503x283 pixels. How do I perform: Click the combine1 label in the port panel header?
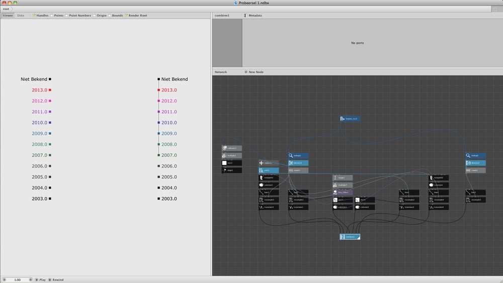click(x=222, y=16)
